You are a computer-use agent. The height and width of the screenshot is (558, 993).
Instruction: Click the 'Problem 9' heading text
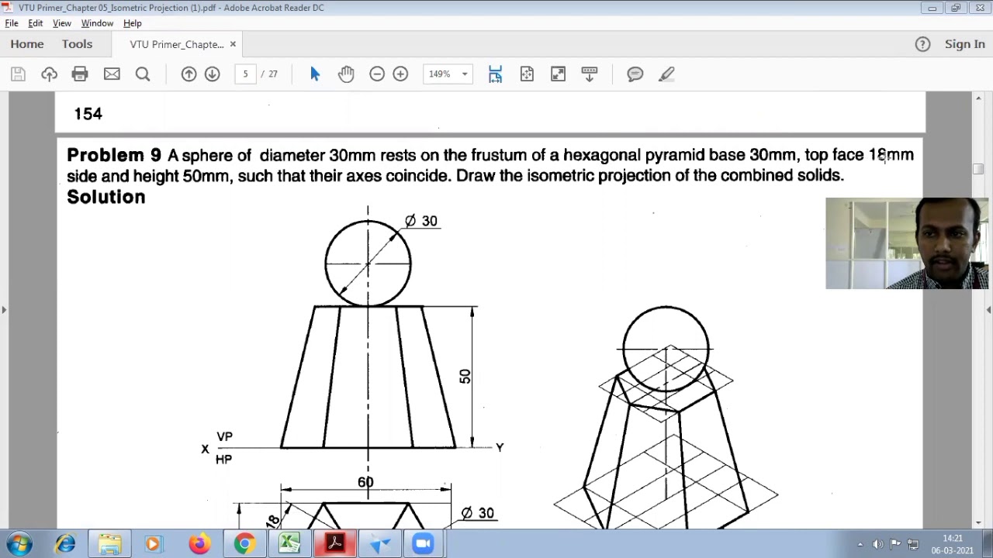[114, 155]
